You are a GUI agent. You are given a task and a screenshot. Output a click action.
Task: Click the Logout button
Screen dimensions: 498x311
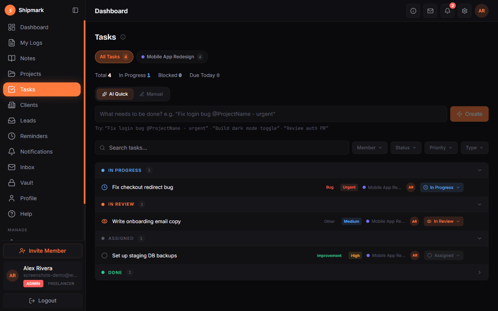[x=43, y=301]
